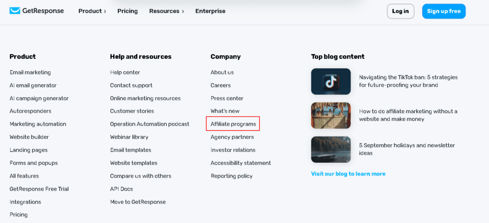Read Navigating the TikTok ban article title
489x223 pixels.
[408, 81]
